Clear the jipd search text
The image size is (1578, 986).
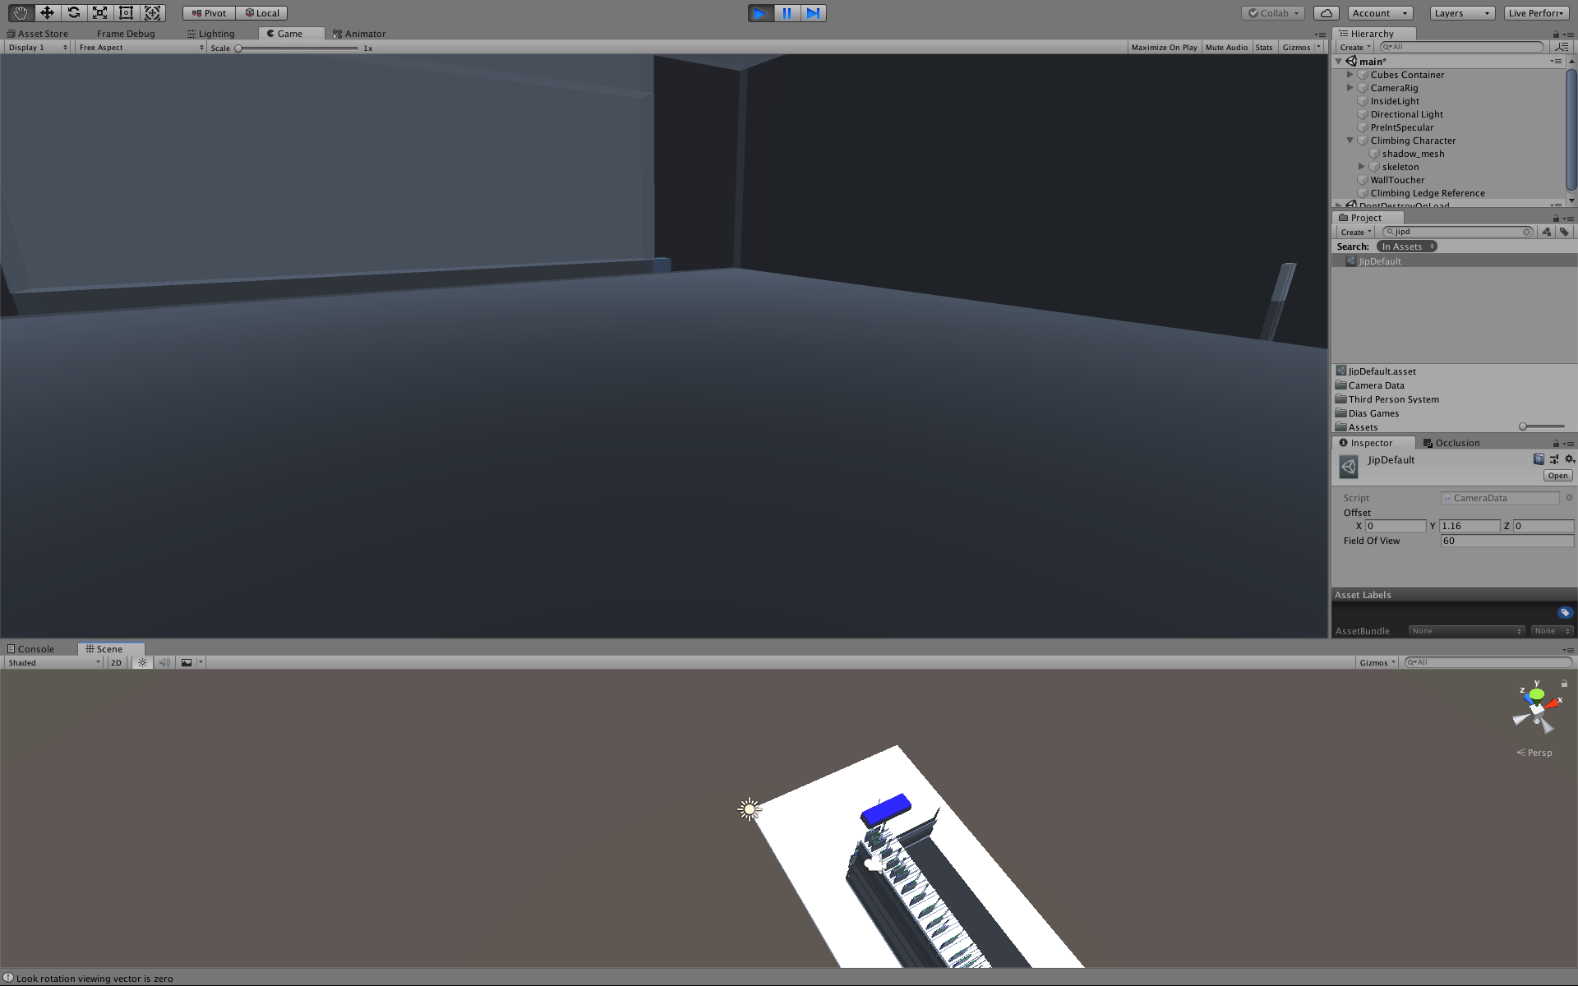coord(1527,232)
